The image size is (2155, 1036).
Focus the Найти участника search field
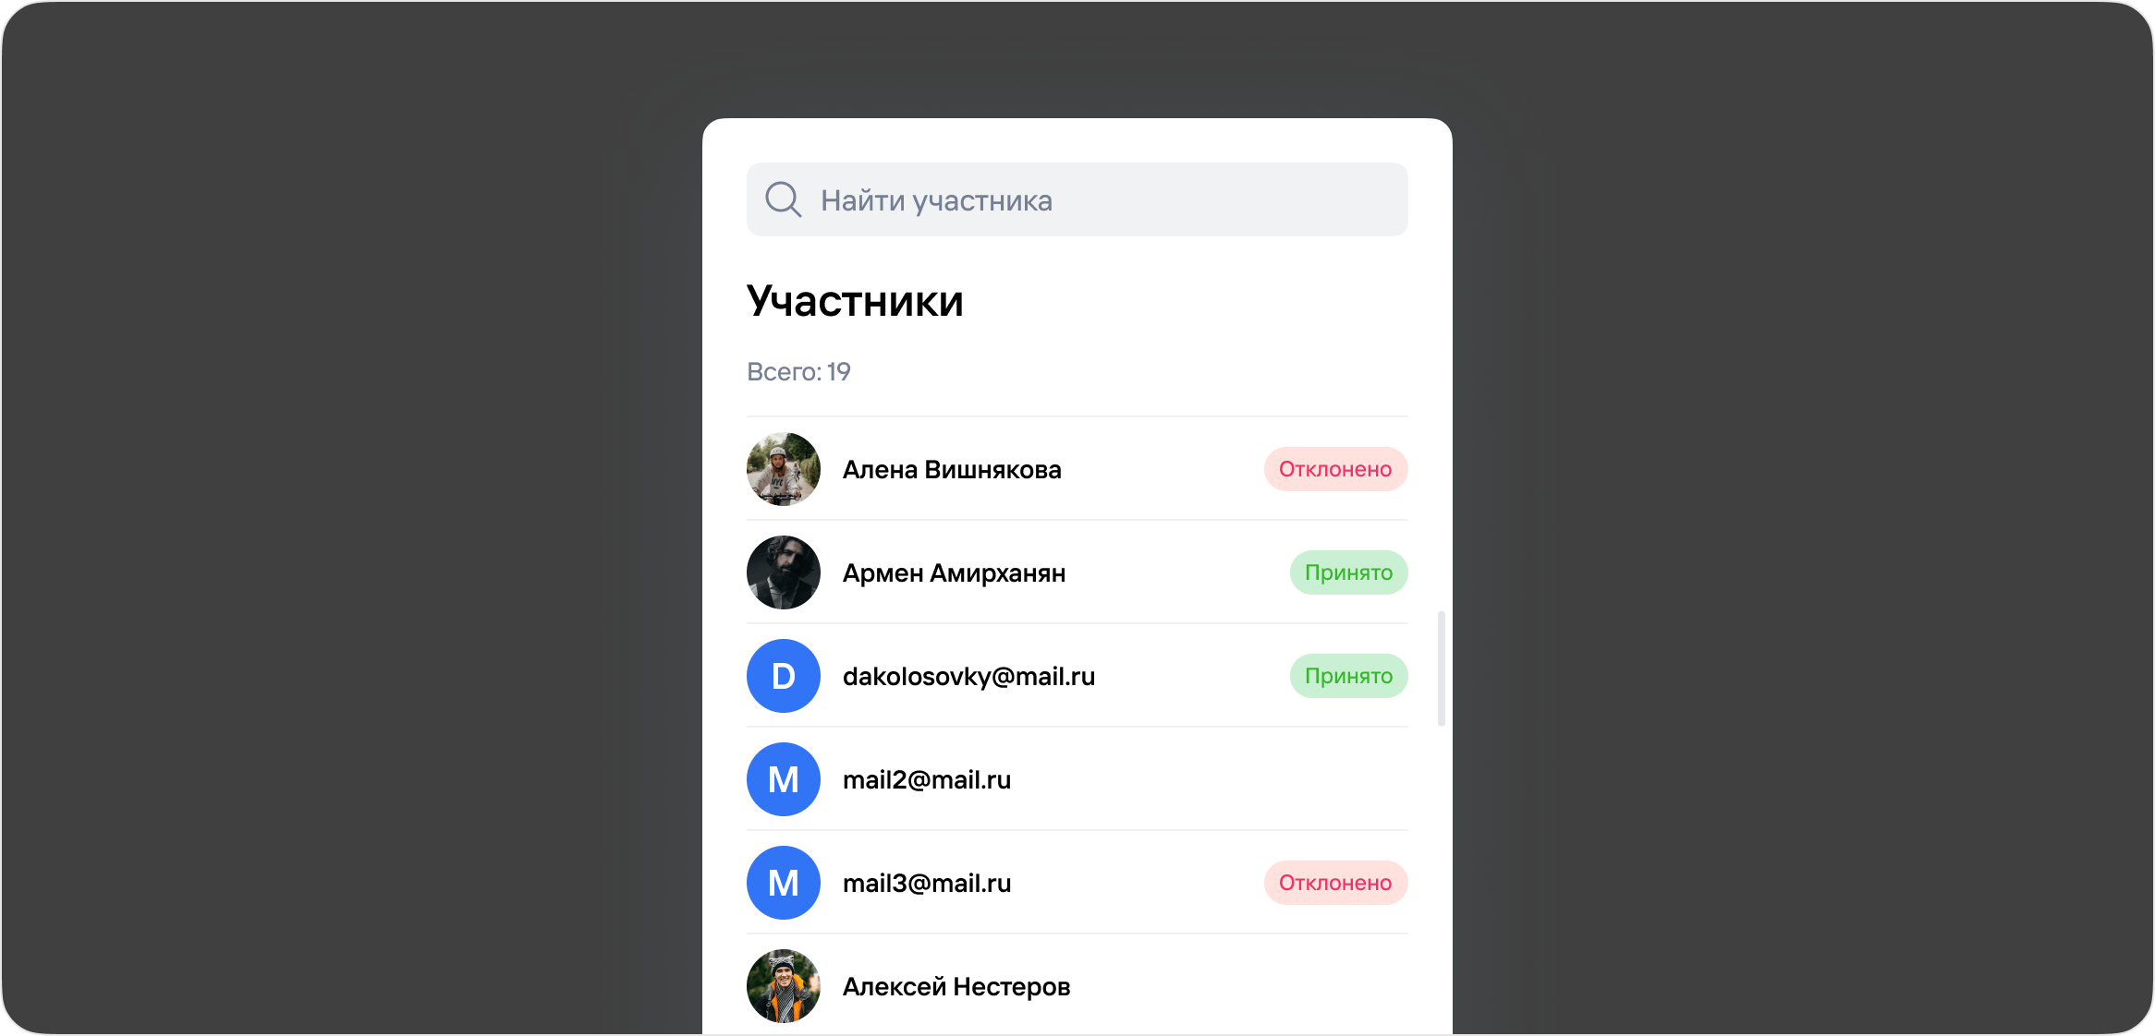[1077, 199]
